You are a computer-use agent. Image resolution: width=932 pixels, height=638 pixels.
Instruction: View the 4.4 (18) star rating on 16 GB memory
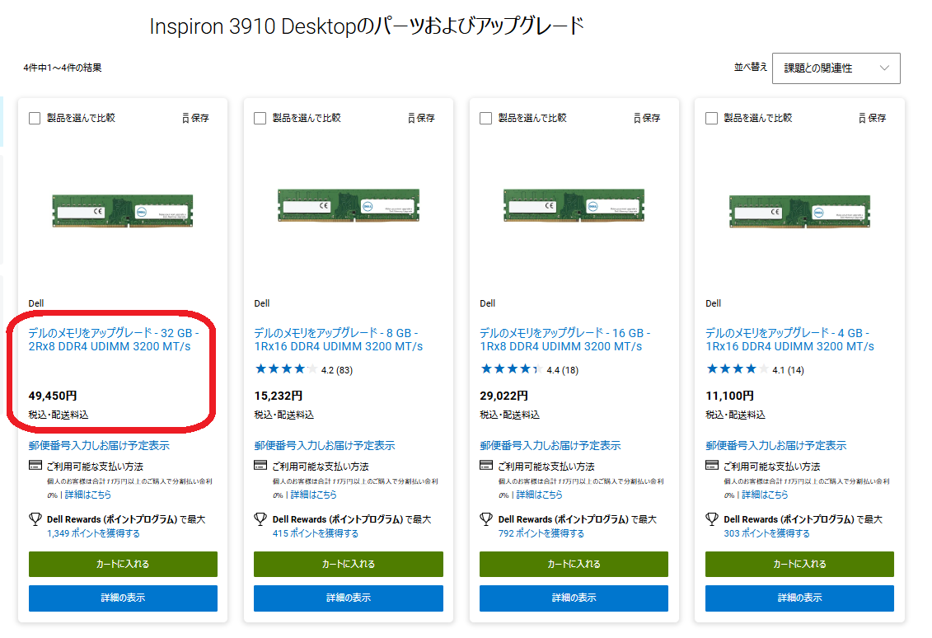pyautogui.click(x=529, y=369)
